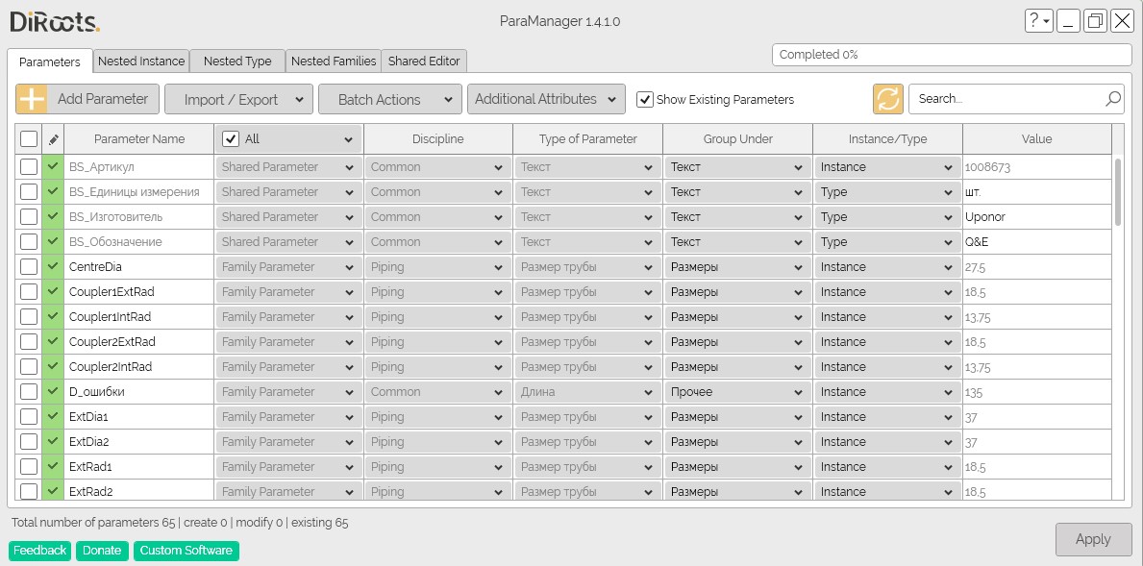Click the DiRoots logo
The image size is (1143, 566).
click(55, 21)
